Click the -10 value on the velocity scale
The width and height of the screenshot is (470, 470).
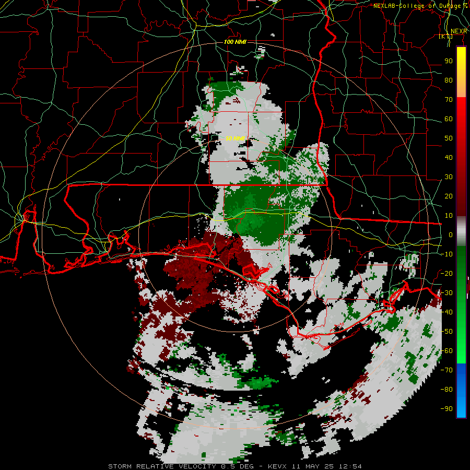(x=446, y=254)
